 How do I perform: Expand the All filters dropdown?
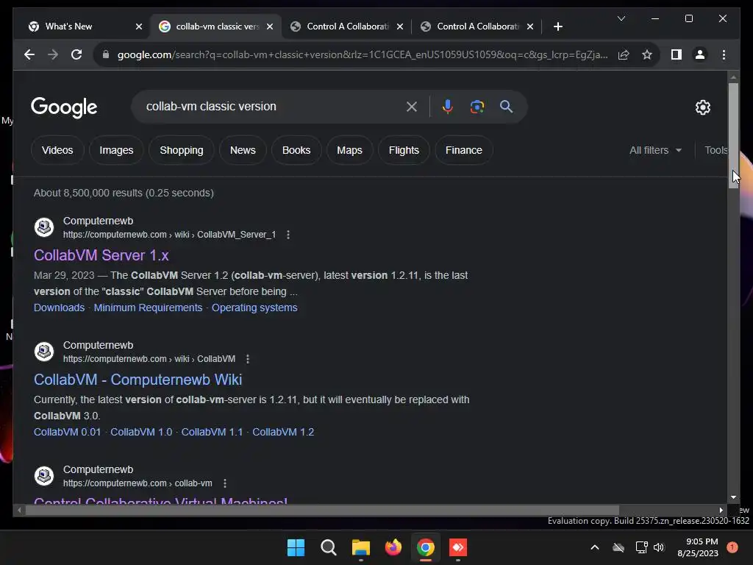tap(655, 150)
